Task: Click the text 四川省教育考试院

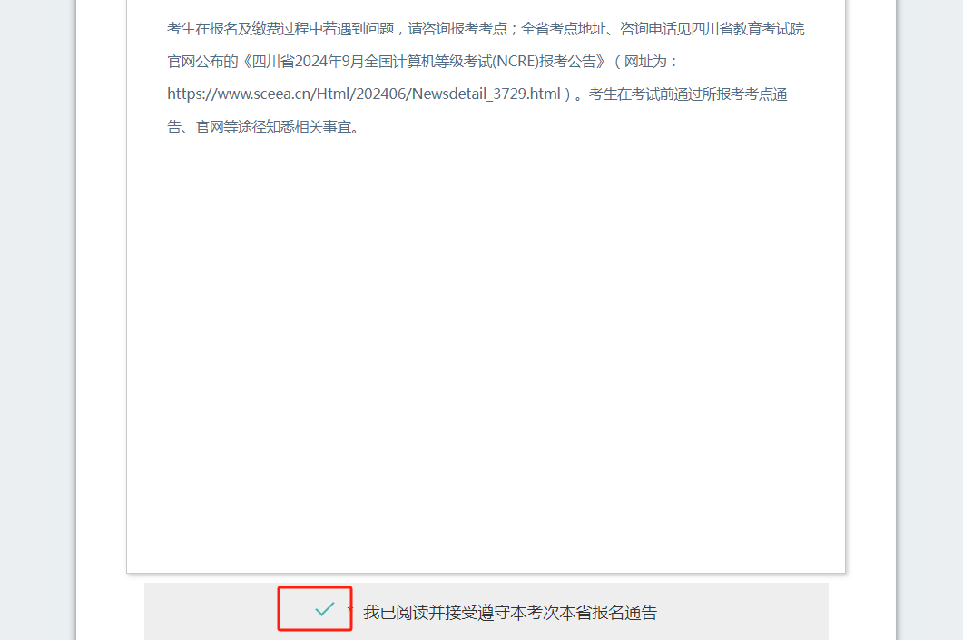Action: 747,29
